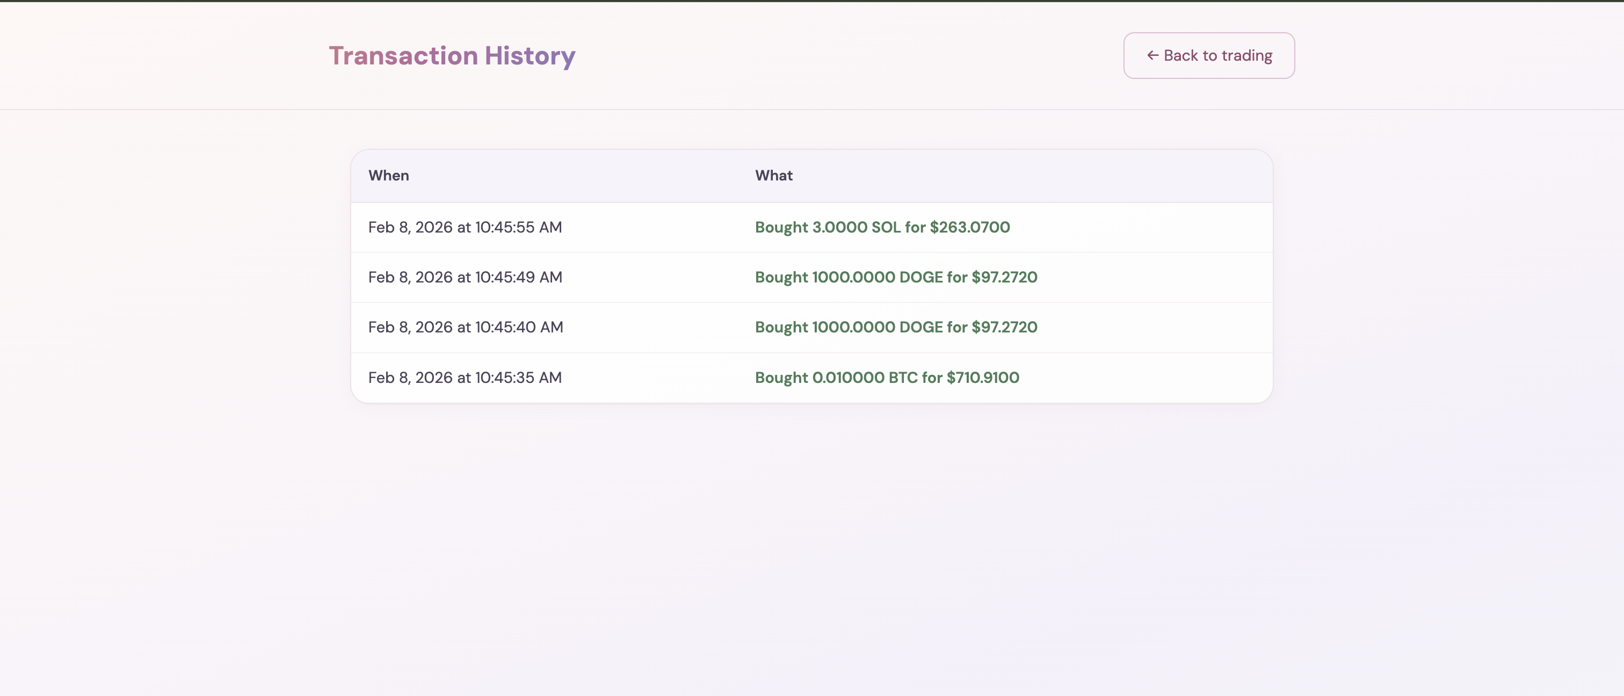Click the Transaction History heading

(x=452, y=55)
